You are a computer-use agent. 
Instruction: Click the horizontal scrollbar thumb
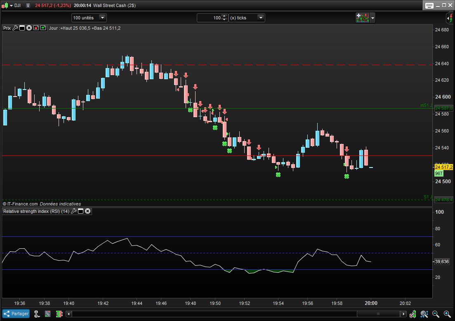click(x=378, y=314)
